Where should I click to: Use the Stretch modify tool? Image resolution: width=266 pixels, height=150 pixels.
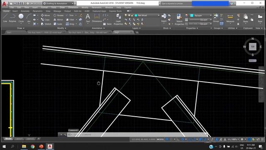pos(46,24)
